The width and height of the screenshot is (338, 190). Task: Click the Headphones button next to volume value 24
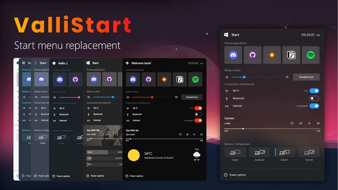(306, 77)
